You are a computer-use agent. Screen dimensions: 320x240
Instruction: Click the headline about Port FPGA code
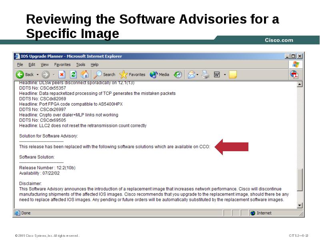pyautogui.click(x=71, y=104)
